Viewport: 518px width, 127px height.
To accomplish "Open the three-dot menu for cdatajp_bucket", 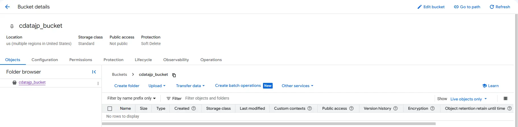I will 98,83.
